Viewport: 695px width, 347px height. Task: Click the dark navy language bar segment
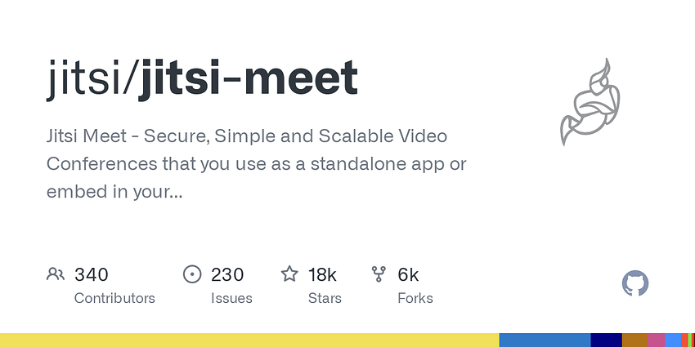click(607, 340)
